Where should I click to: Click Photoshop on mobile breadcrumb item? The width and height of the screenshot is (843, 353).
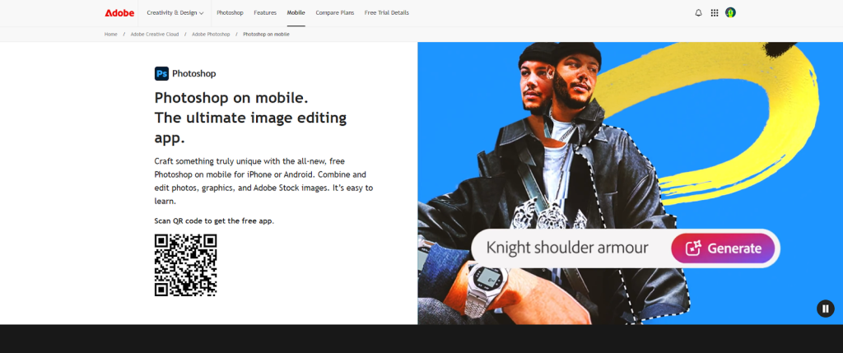pyautogui.click(x=266, y=34)
